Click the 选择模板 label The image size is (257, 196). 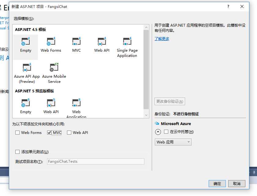(24, 19)
